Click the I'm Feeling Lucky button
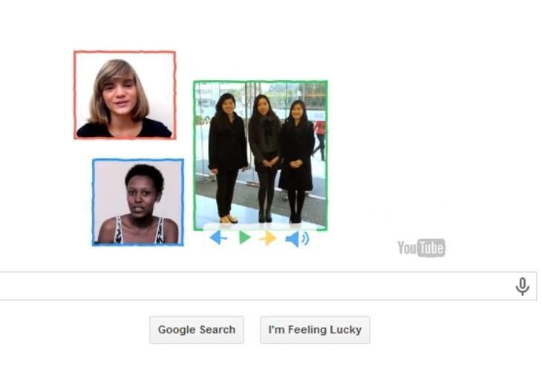 [x=315, y=330]
